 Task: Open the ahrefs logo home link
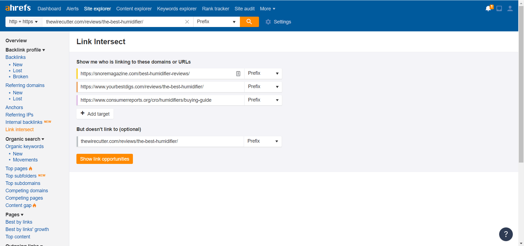[x=18, y=8]
